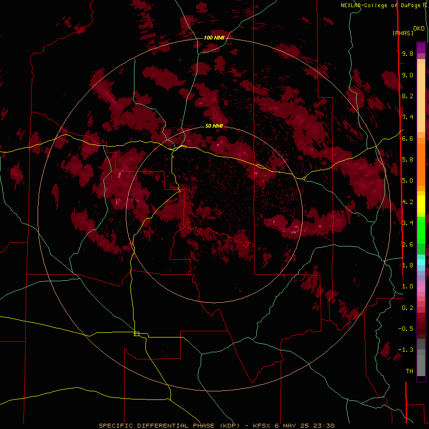Click the 2.6 value on the color scale
Screen dimensions: 429x429
(408, 245)
